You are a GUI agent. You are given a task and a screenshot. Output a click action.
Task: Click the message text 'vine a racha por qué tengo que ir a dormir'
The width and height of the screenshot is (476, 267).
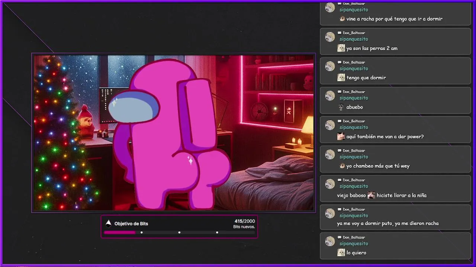pos(394,19)
